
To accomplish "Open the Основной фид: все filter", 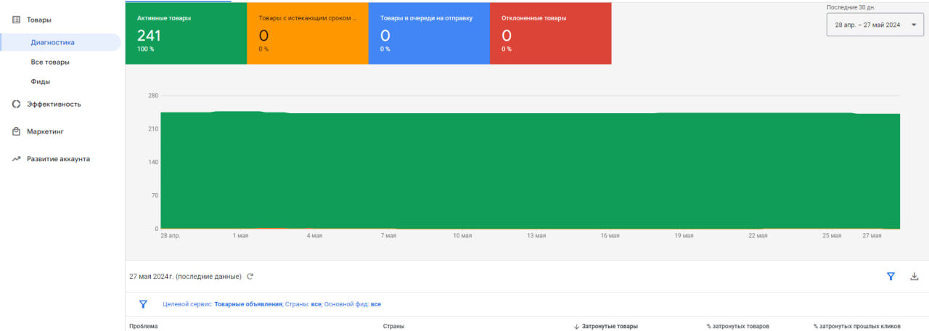I will coord(352,304).
